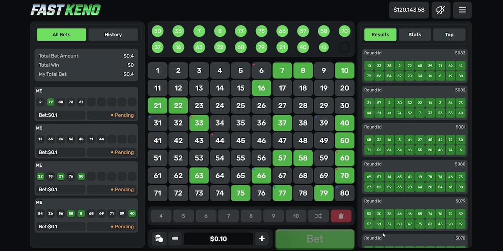
Task: Toggle the sound mute icon
Action: [441, 10]
